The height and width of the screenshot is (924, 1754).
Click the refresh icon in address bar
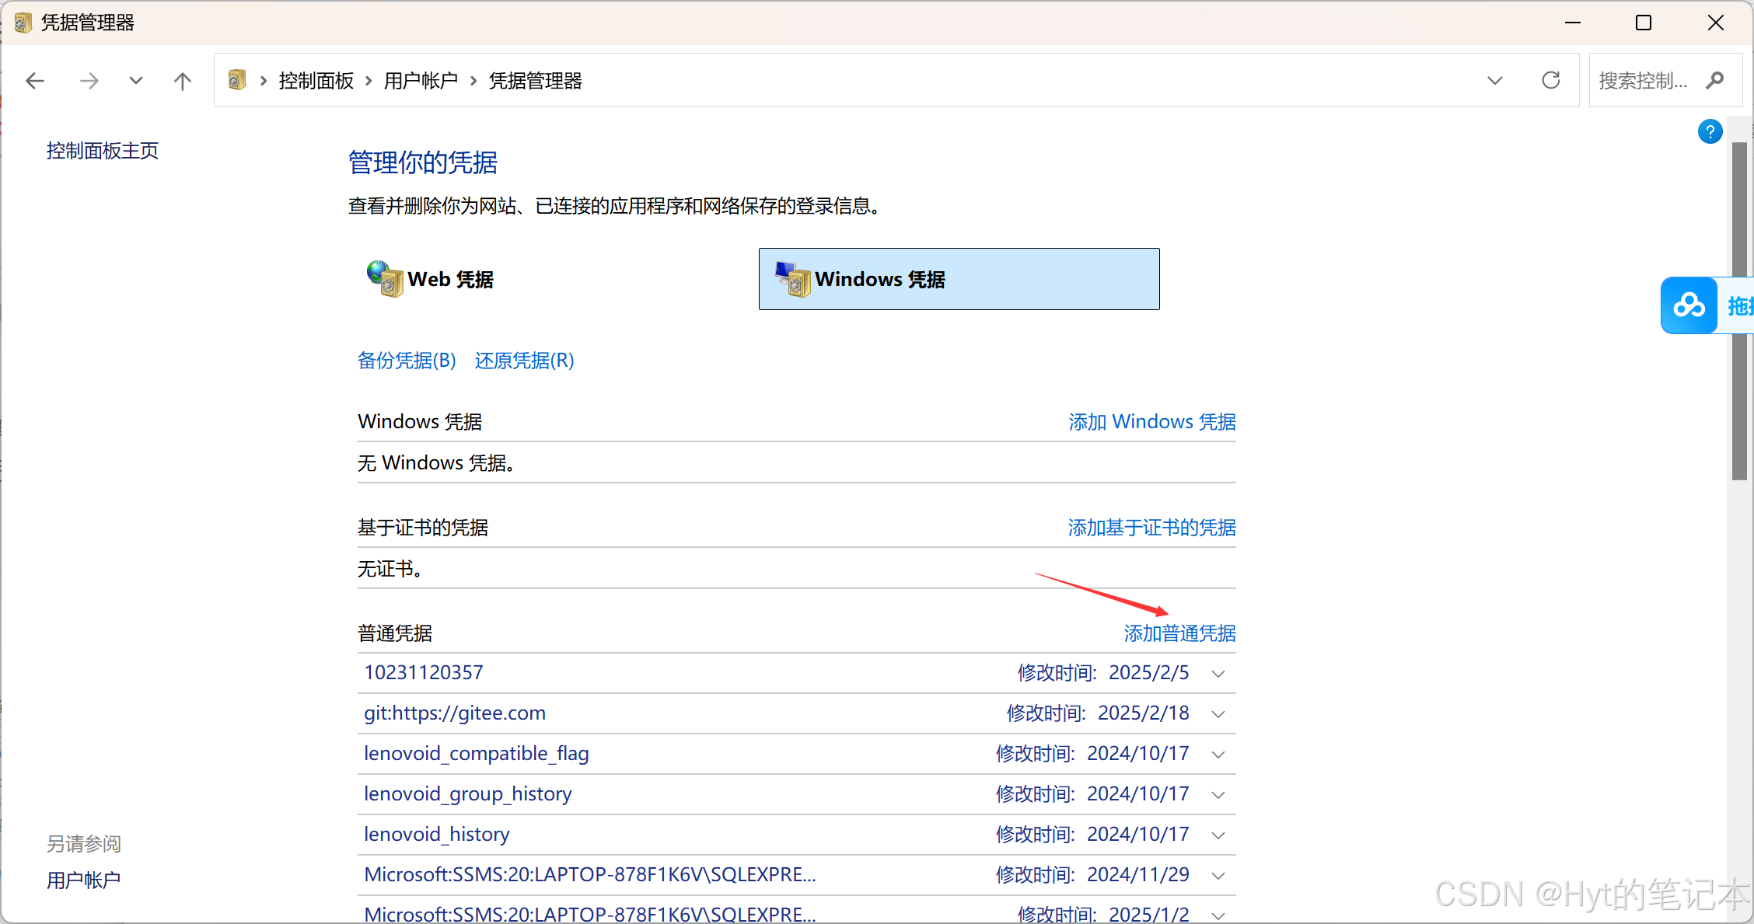pyautogui.click(x=1551, y=80)
